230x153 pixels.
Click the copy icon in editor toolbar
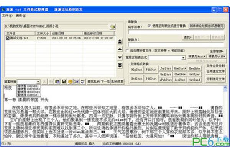[x=51, y=81]
